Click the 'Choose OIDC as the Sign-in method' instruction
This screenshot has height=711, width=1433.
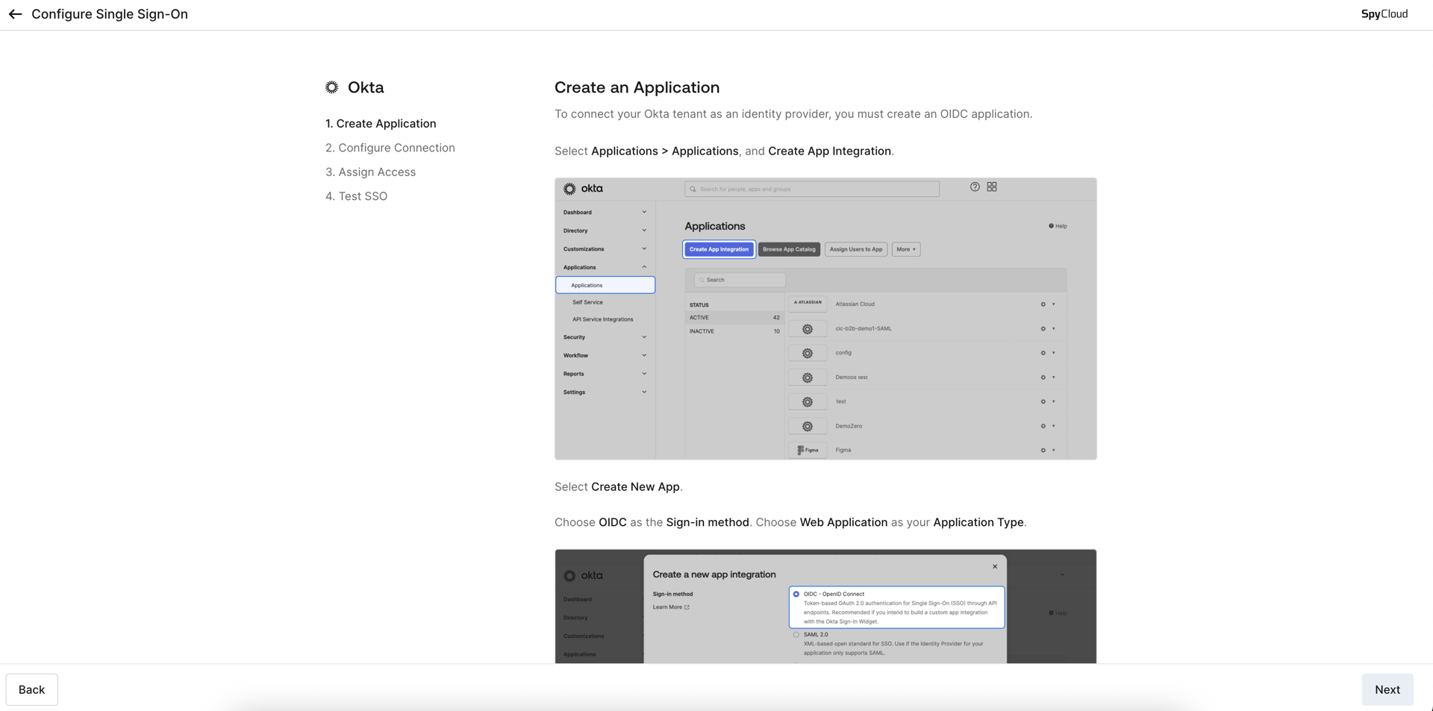790,522
